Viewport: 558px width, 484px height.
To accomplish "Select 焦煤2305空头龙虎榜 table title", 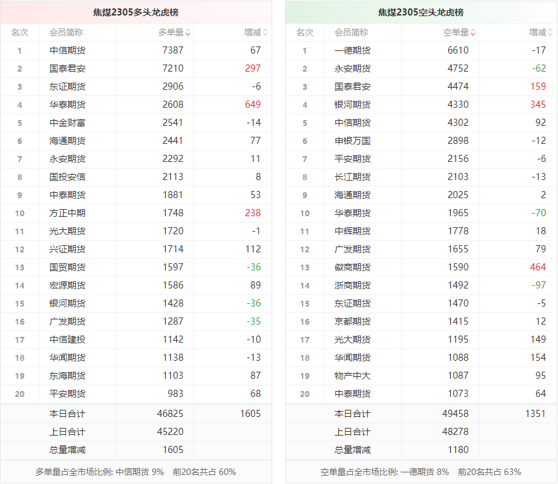I will tap(421, 12).
